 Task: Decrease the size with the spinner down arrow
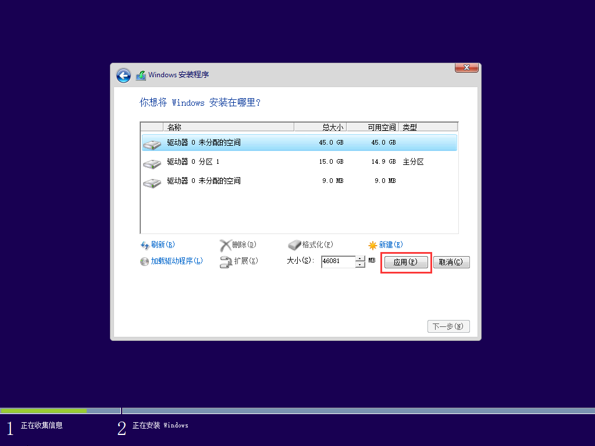tap(359, 264)
